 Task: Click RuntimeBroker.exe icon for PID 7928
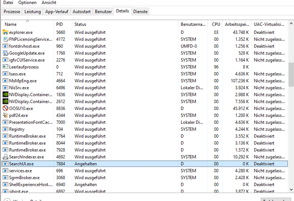tap(5, 150)
